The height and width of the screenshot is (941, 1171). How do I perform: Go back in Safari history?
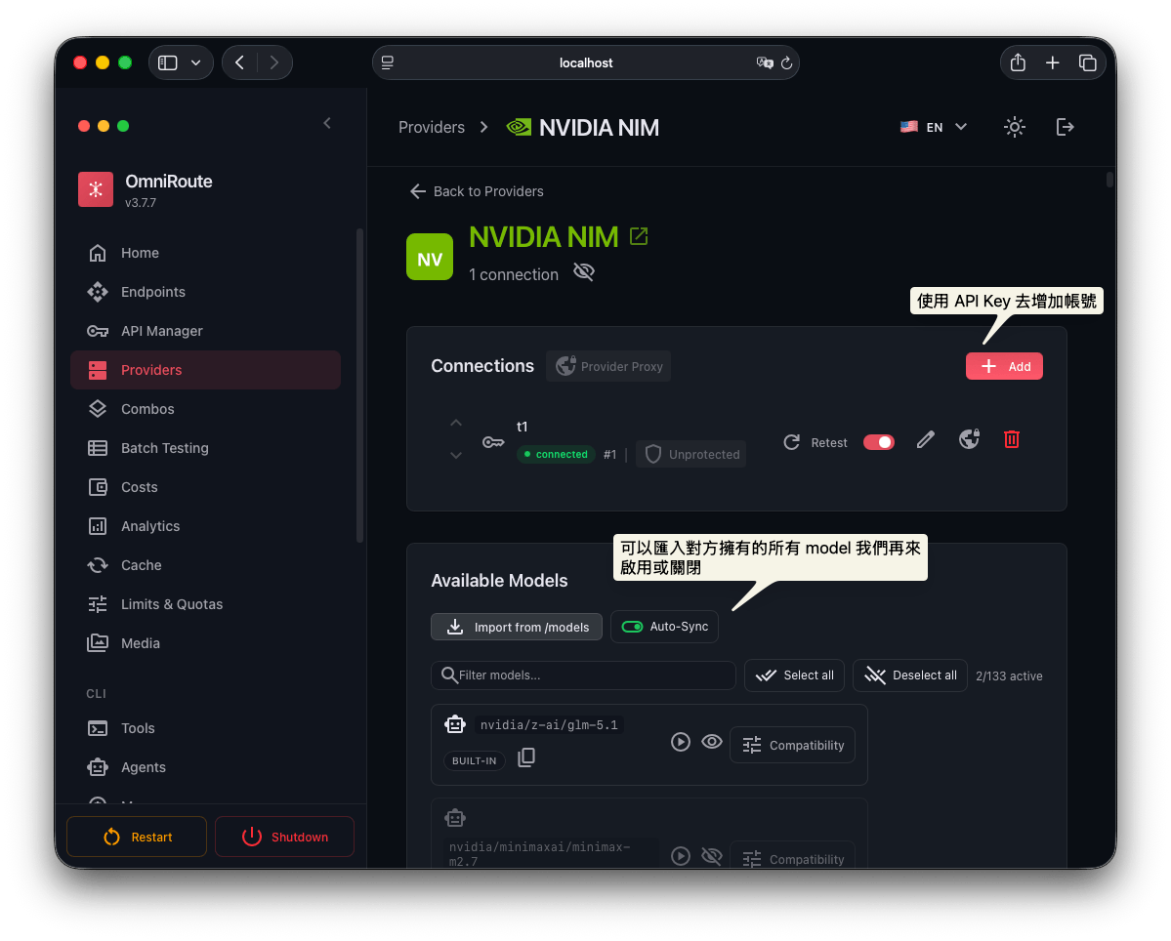(239, 62)
